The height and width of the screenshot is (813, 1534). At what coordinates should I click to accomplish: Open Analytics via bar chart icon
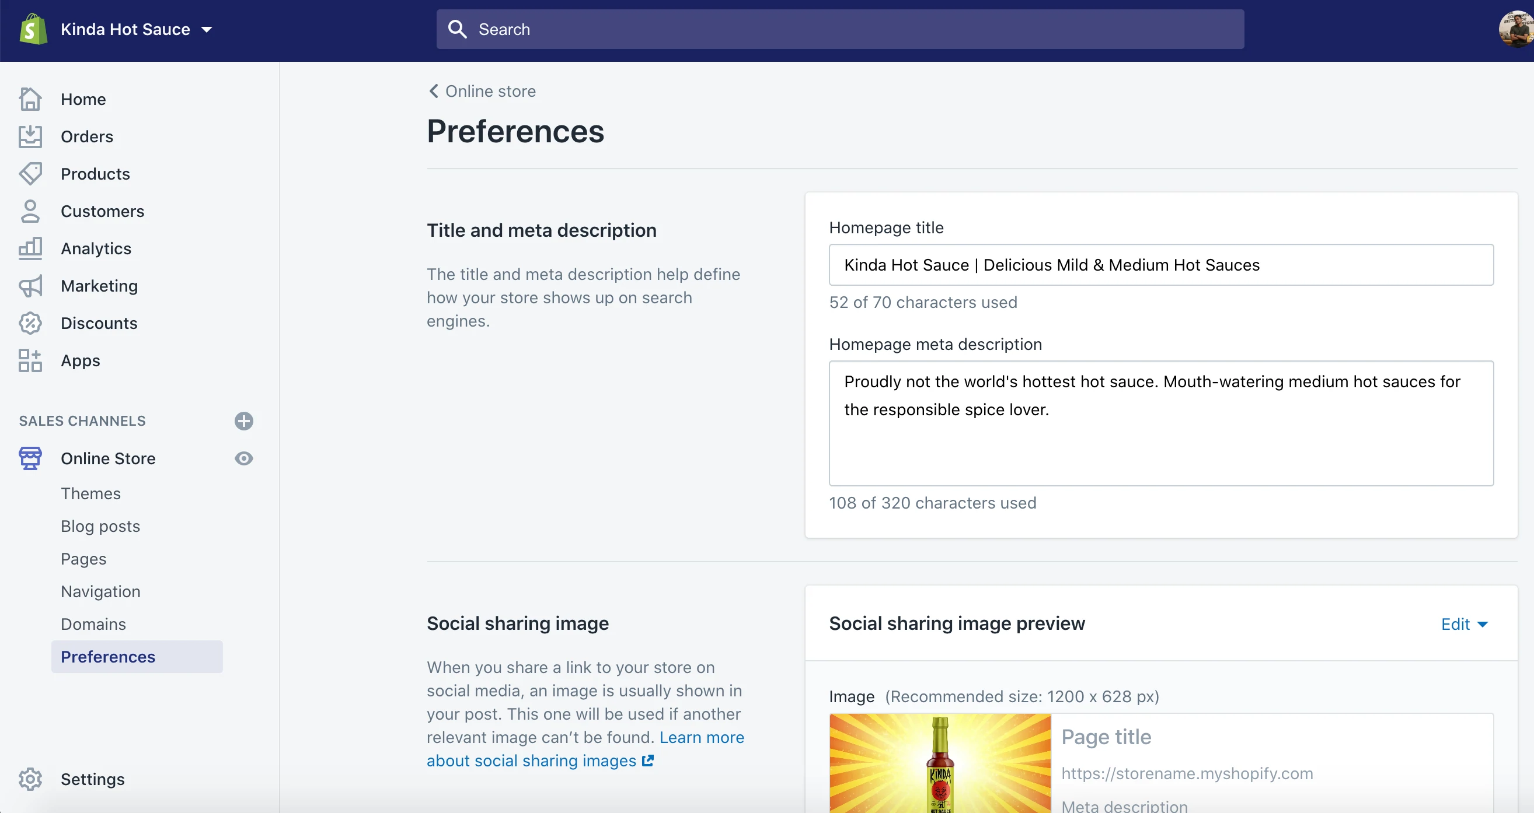pyautogui.click(x=30, y=249)
